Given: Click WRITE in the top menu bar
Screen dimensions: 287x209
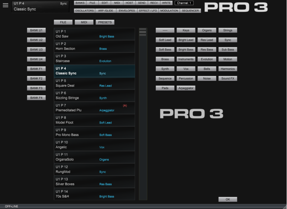Looking at the screenshot, I should tap(166, 3).
